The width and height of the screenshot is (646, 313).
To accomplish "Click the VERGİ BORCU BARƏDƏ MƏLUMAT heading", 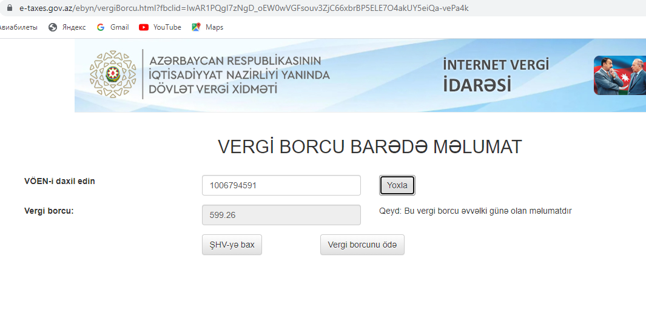I will click(369, 147).
